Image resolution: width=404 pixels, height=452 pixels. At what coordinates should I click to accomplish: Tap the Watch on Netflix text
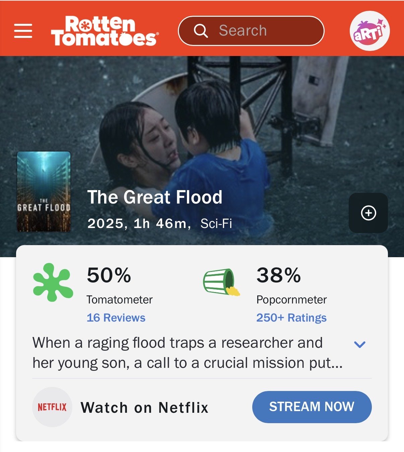click(x=144, y=408)
